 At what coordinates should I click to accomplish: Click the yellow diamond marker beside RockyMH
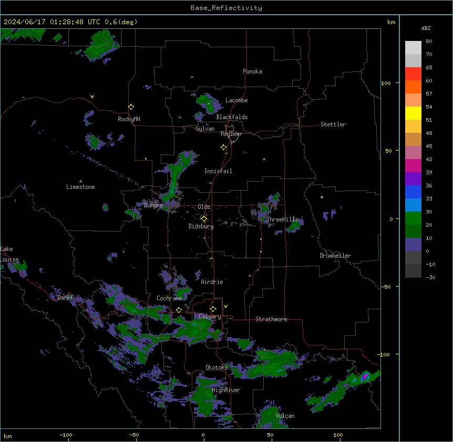tap(131, 107)
